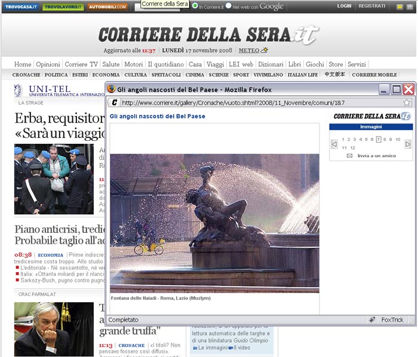Click the LOGIN link
The image size is (418, 357).
click(344, 6)
